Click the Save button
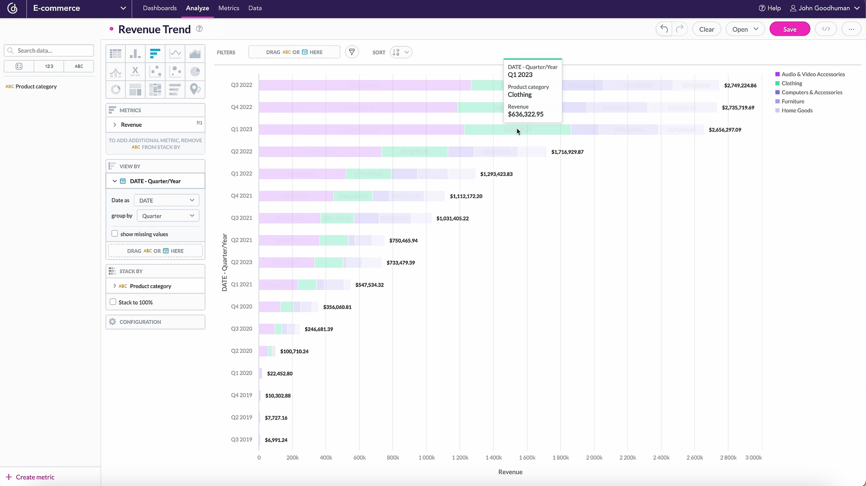 click(x=789, y=29)
